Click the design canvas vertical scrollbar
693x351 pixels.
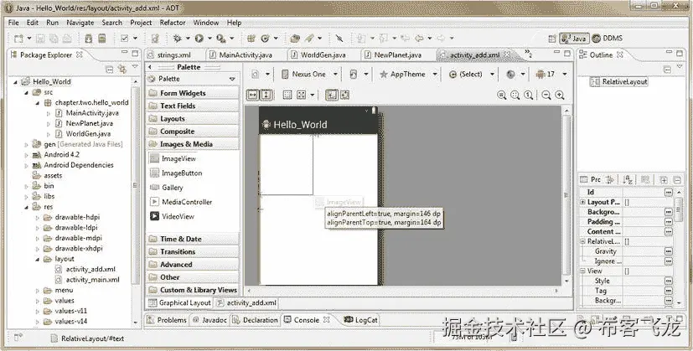567,194
